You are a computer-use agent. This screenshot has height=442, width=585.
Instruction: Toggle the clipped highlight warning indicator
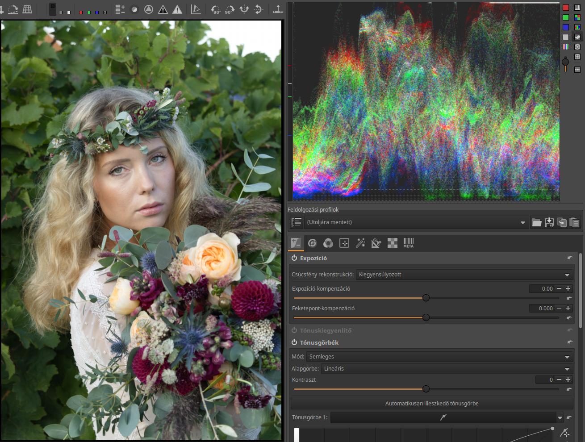point(177,9)
